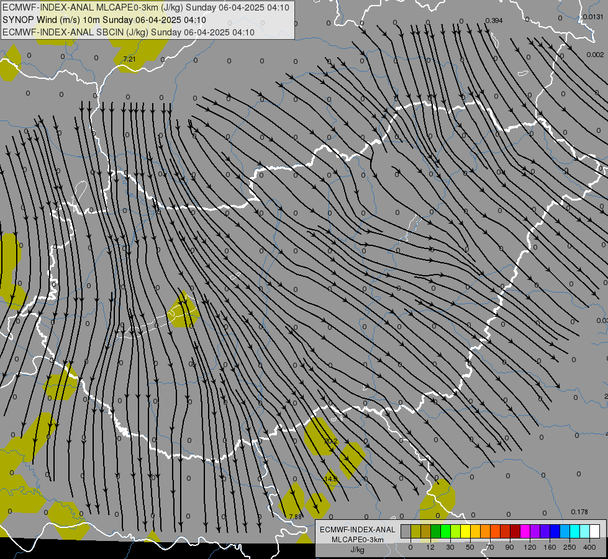Screen dimensions: 608x559
Task: Select the cyan legend swatch
Action: click(x=575, y=532)
